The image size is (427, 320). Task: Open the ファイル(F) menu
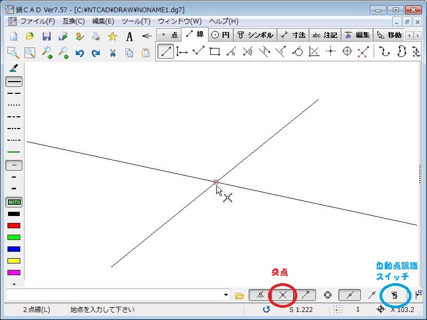[37, 21]
